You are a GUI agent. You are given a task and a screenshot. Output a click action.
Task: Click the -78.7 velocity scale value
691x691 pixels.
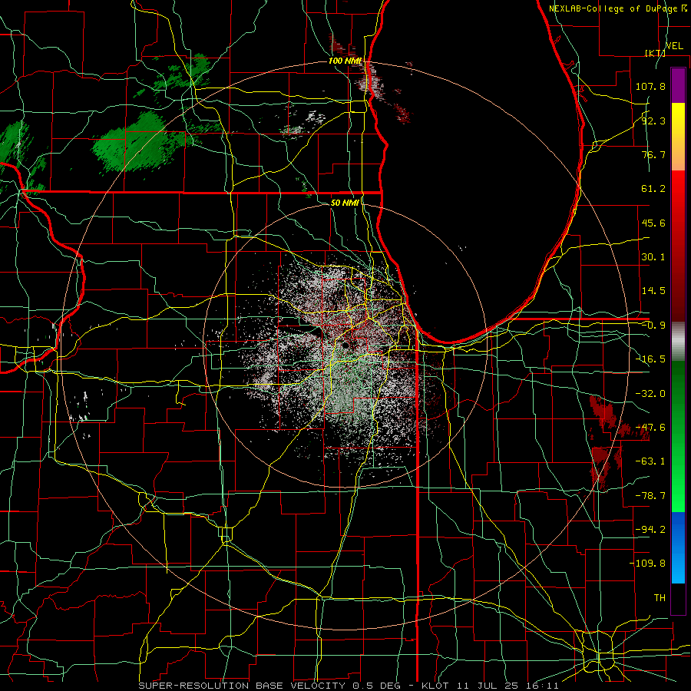(x=650, y=496)
